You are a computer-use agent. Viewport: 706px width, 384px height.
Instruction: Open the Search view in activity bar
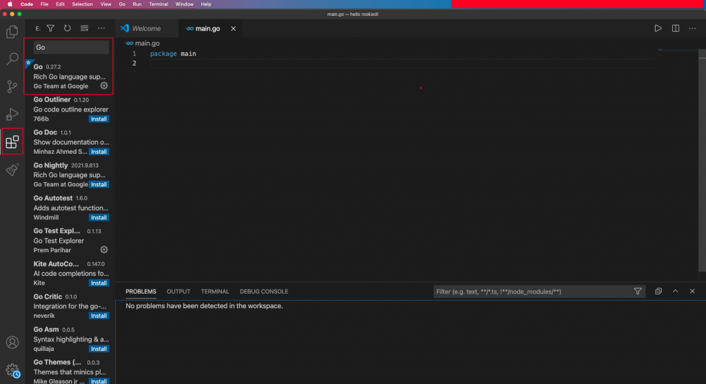[12, 59]
